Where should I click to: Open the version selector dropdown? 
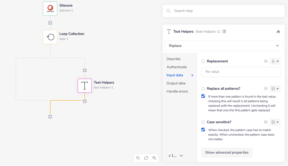176,155
